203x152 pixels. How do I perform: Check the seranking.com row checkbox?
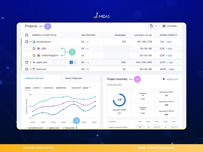coord(27,42)
